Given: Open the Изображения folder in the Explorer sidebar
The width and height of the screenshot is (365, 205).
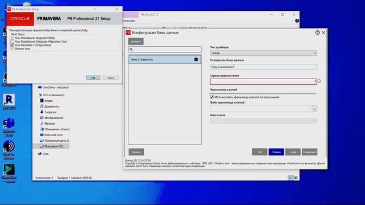Looking at the screenshot, I should [x=52, y=118].
